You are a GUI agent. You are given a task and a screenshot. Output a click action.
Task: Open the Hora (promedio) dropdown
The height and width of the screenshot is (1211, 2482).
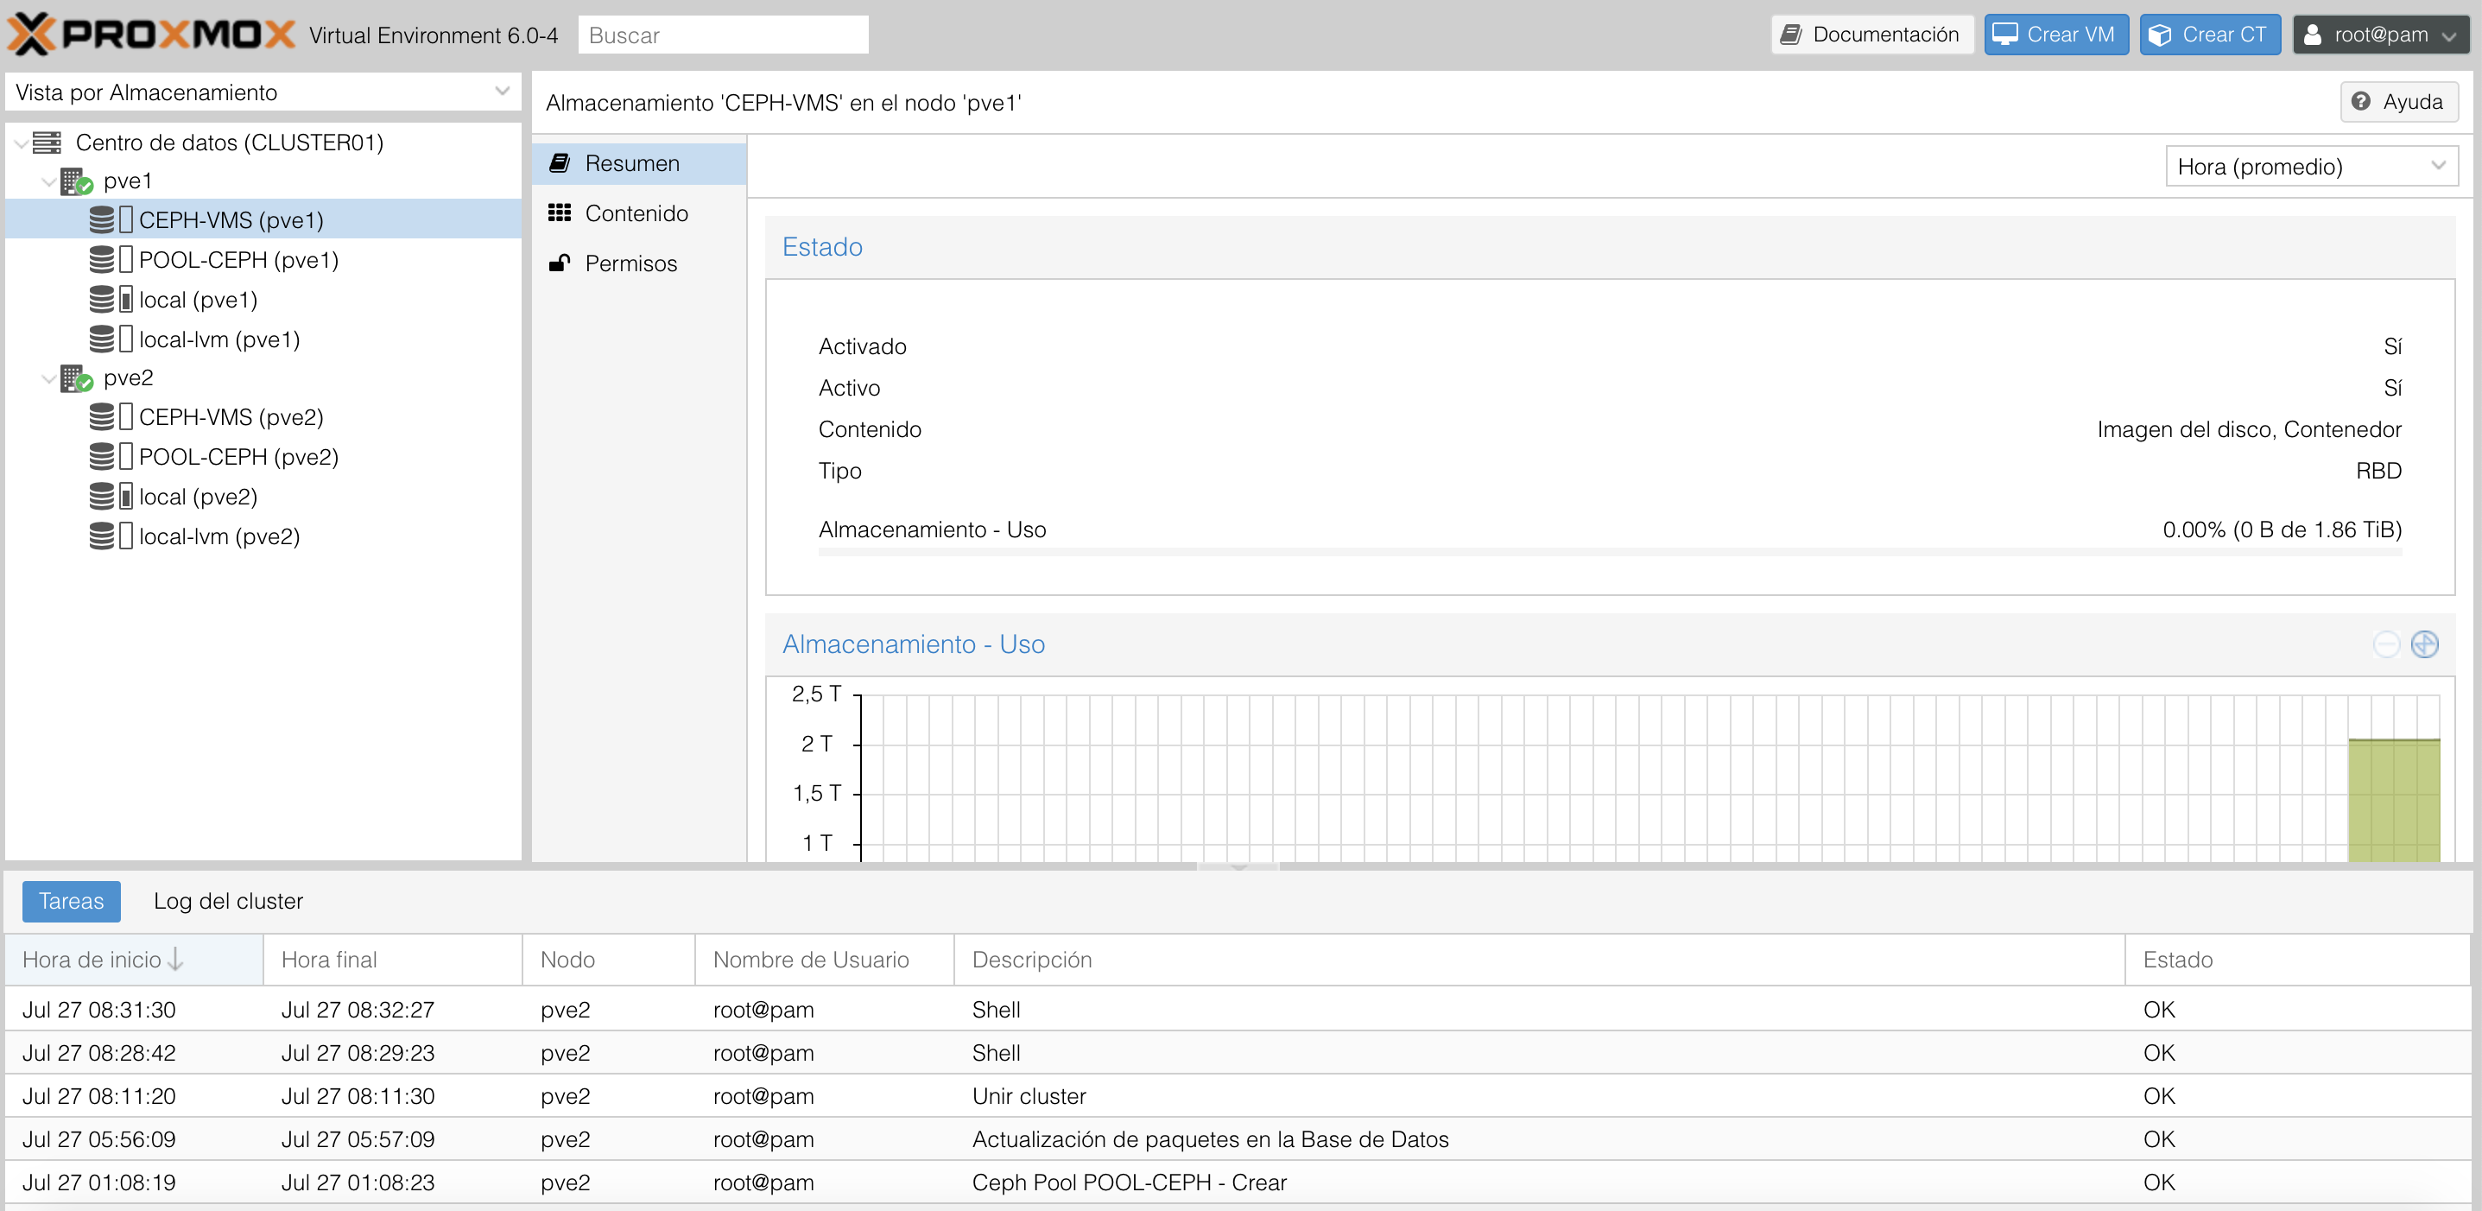[x=2310, y=165]
